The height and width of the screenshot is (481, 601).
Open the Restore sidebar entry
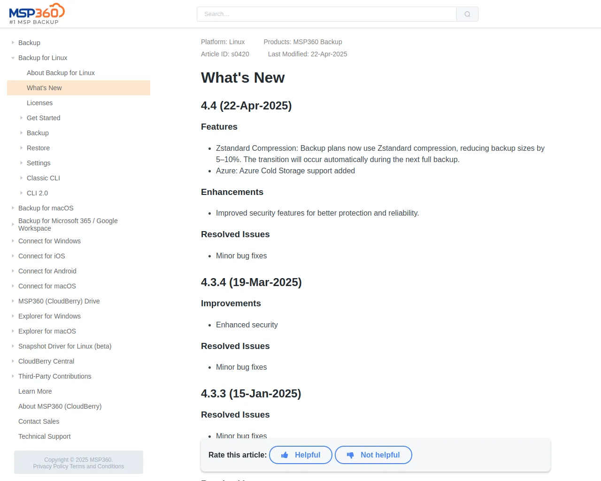click(38, 148)
